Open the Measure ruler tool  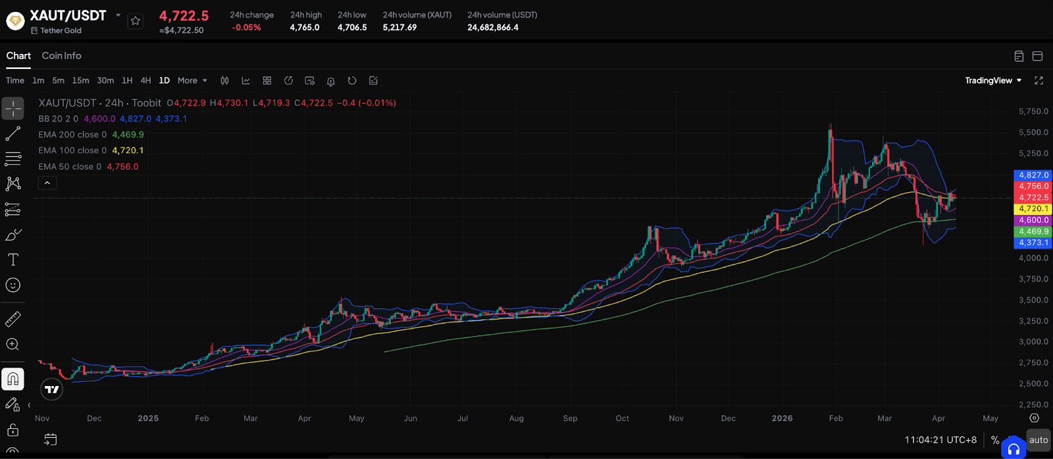pos(13,319)
